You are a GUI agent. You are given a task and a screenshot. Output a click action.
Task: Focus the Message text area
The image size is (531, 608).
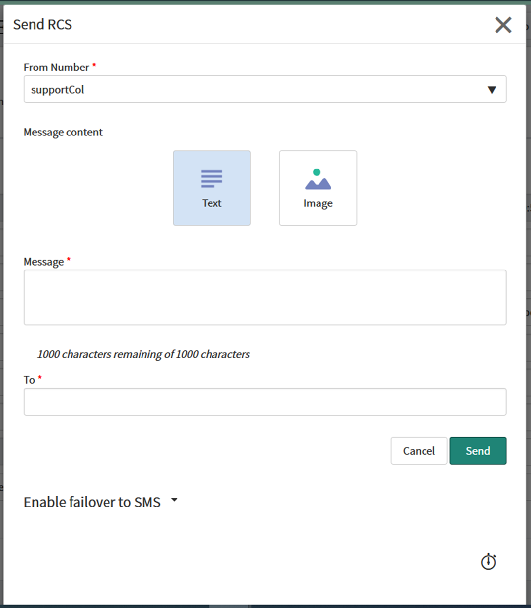[265, 297]
